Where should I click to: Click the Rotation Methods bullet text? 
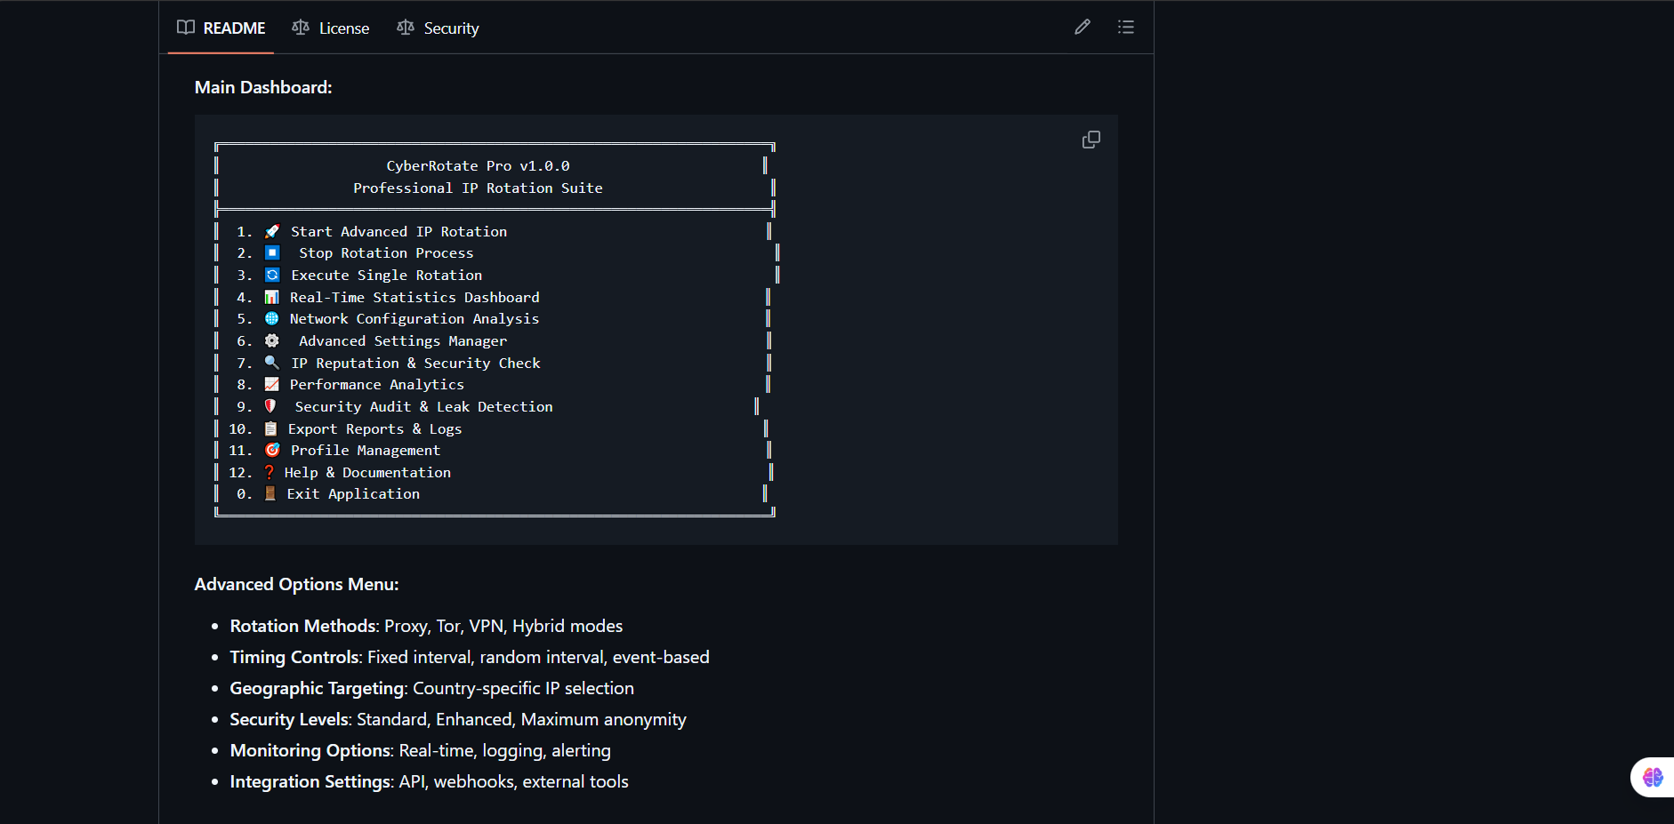click(x=426, y=626)
